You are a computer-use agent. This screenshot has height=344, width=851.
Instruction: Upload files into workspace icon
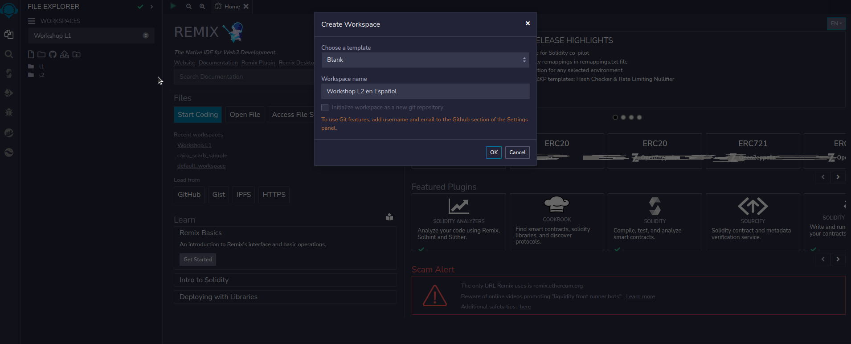coord(65,54)
